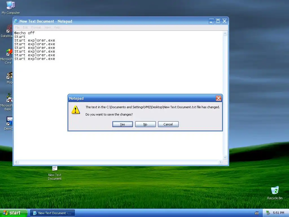Open the Edit menu in Notepad

pos(25,27)
